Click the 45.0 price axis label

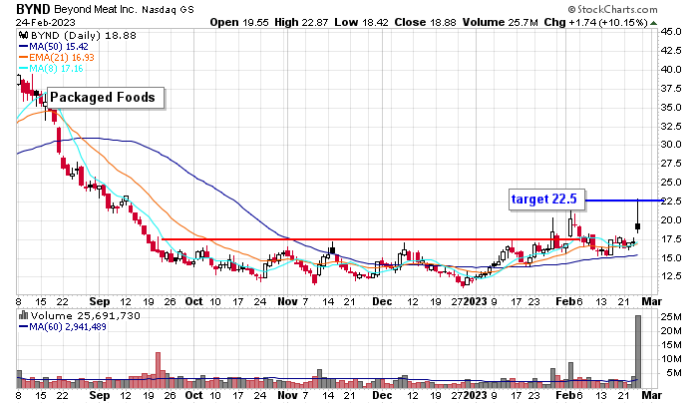(671, 32)
